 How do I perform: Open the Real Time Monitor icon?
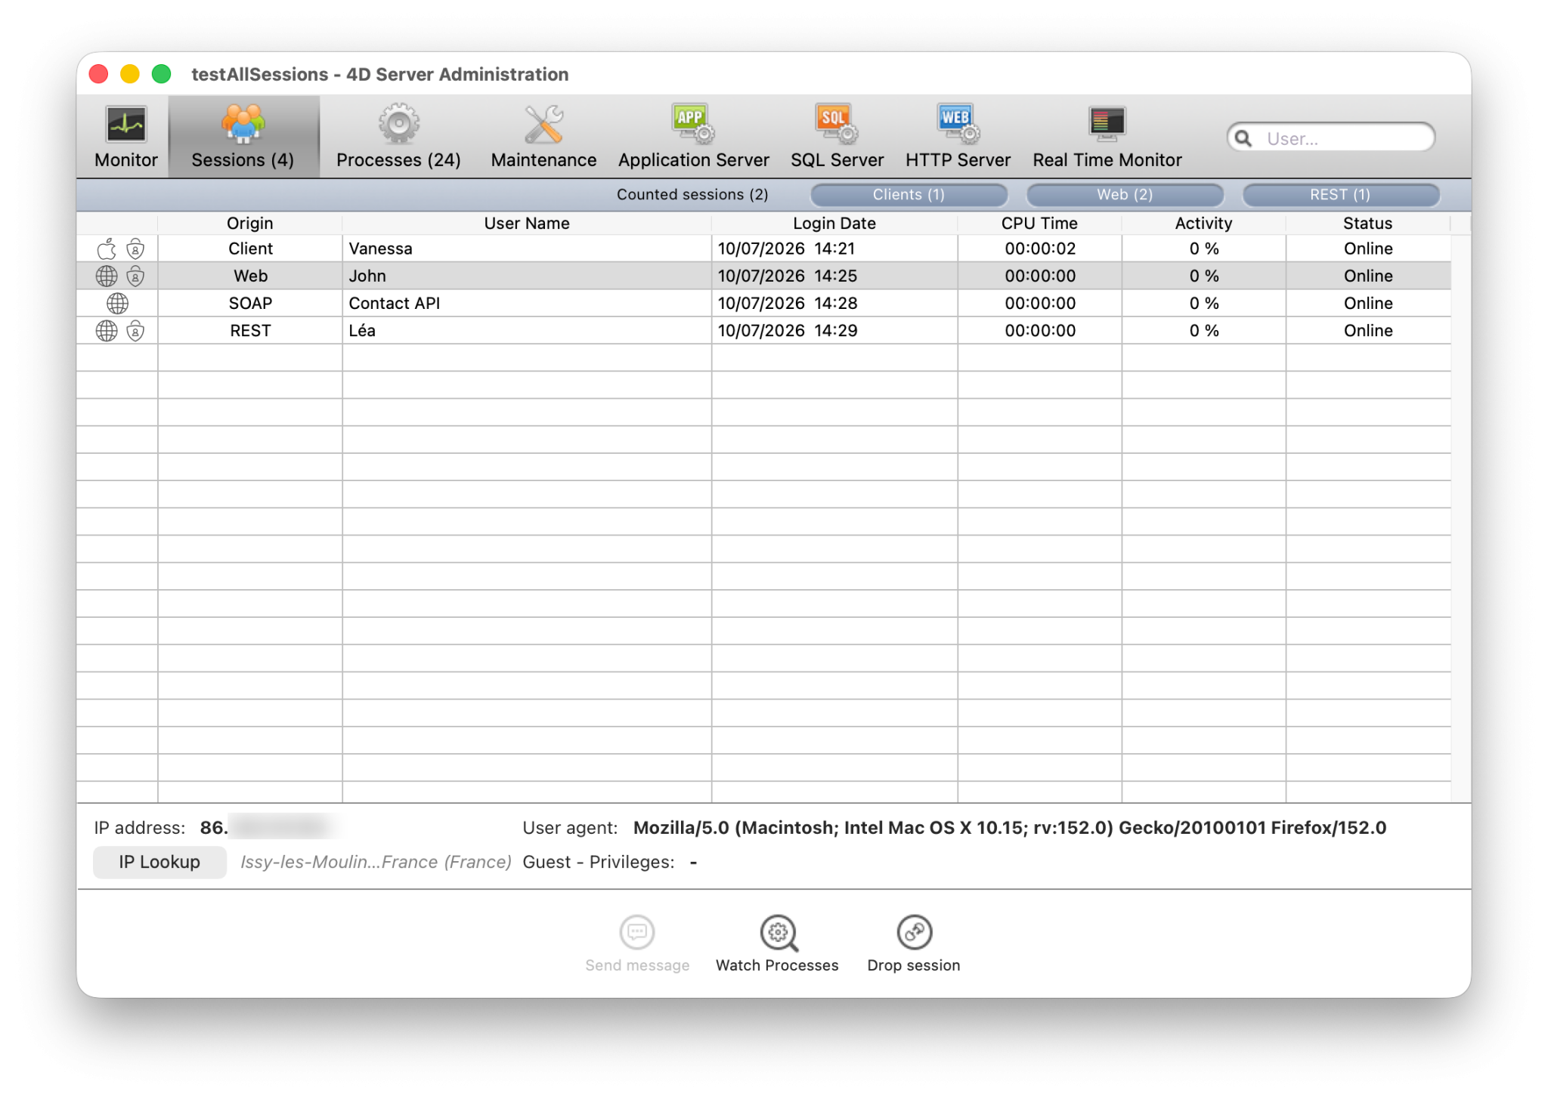click(x=1107, y=125)
